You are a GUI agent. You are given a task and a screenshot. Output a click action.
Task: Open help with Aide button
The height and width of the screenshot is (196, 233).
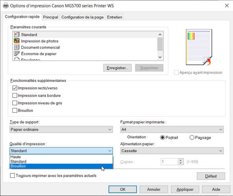click(x=216, y=189)
